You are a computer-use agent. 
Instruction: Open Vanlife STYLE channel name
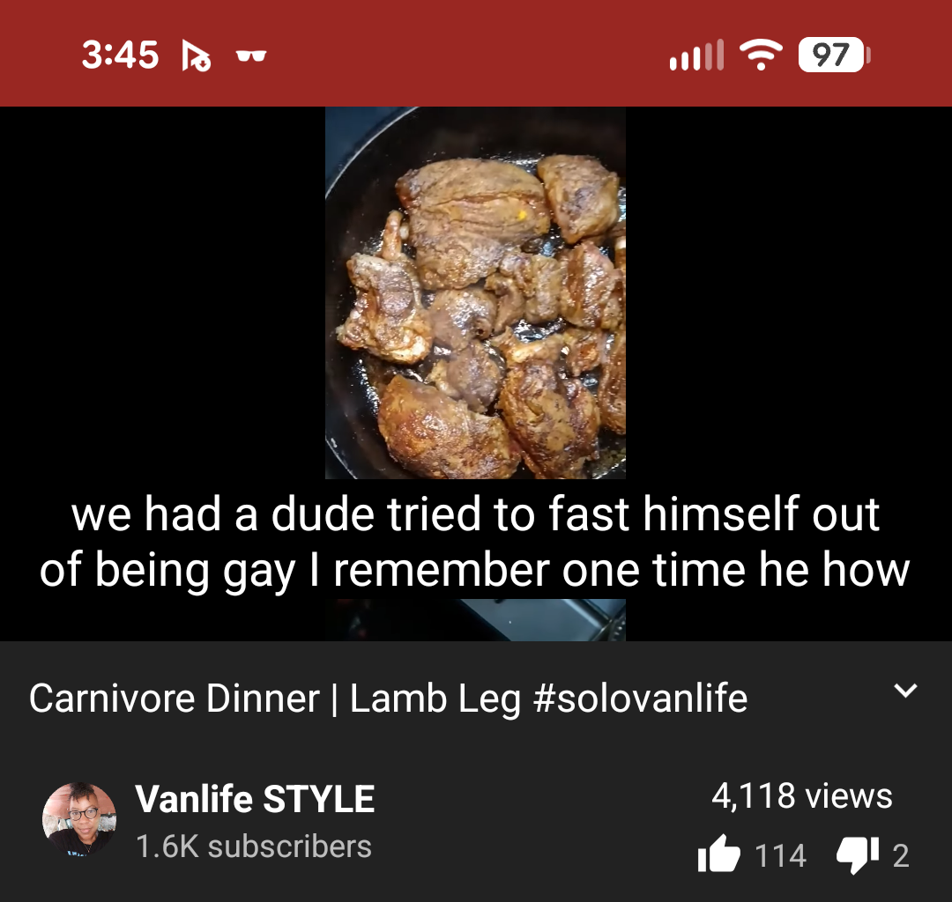point(255,798)
